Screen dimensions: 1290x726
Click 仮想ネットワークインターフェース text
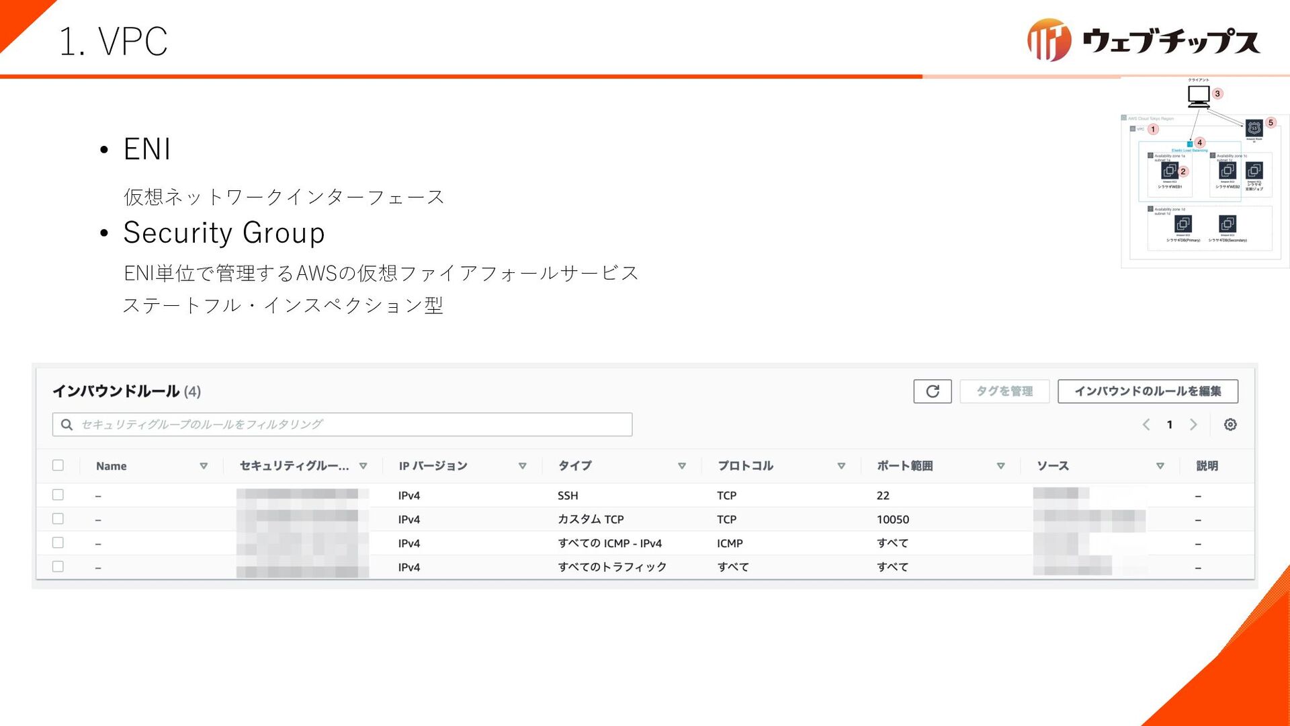[x=284, y=197]
